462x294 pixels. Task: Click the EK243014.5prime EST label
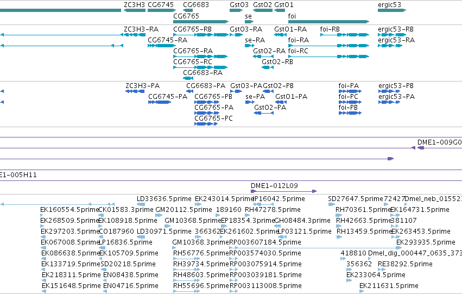tap(224, 199)
